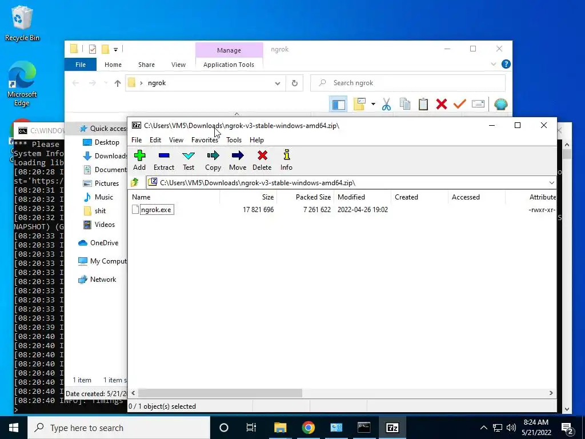Image resolution: width=585 pixels, height=439 pixels.
Task: Expand the 7-Zip address path dropdown
Action: tap(551, 182)
